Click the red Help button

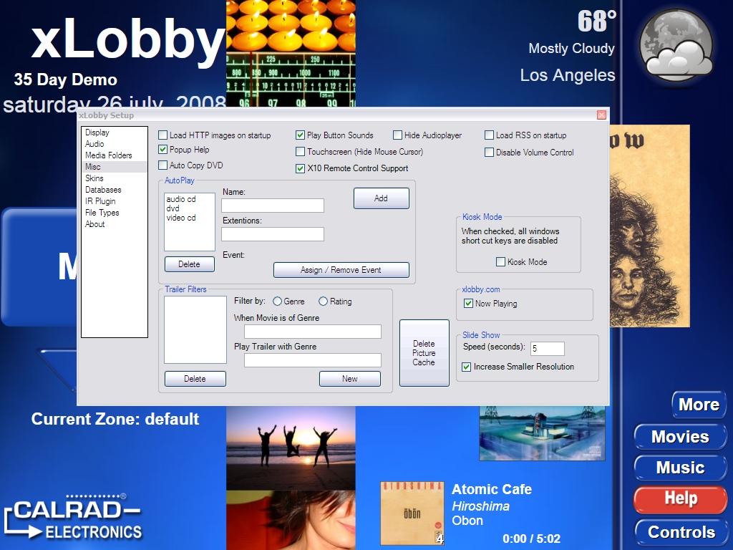pos(680,499)
